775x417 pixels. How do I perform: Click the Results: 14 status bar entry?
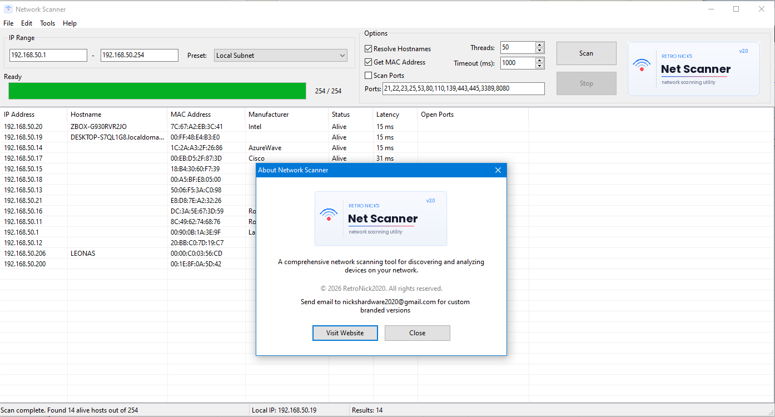(x=367, y=410)
